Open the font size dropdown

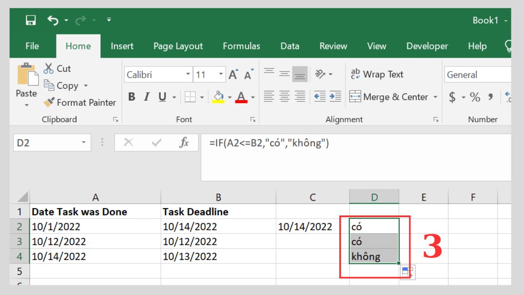click(221, 74)
